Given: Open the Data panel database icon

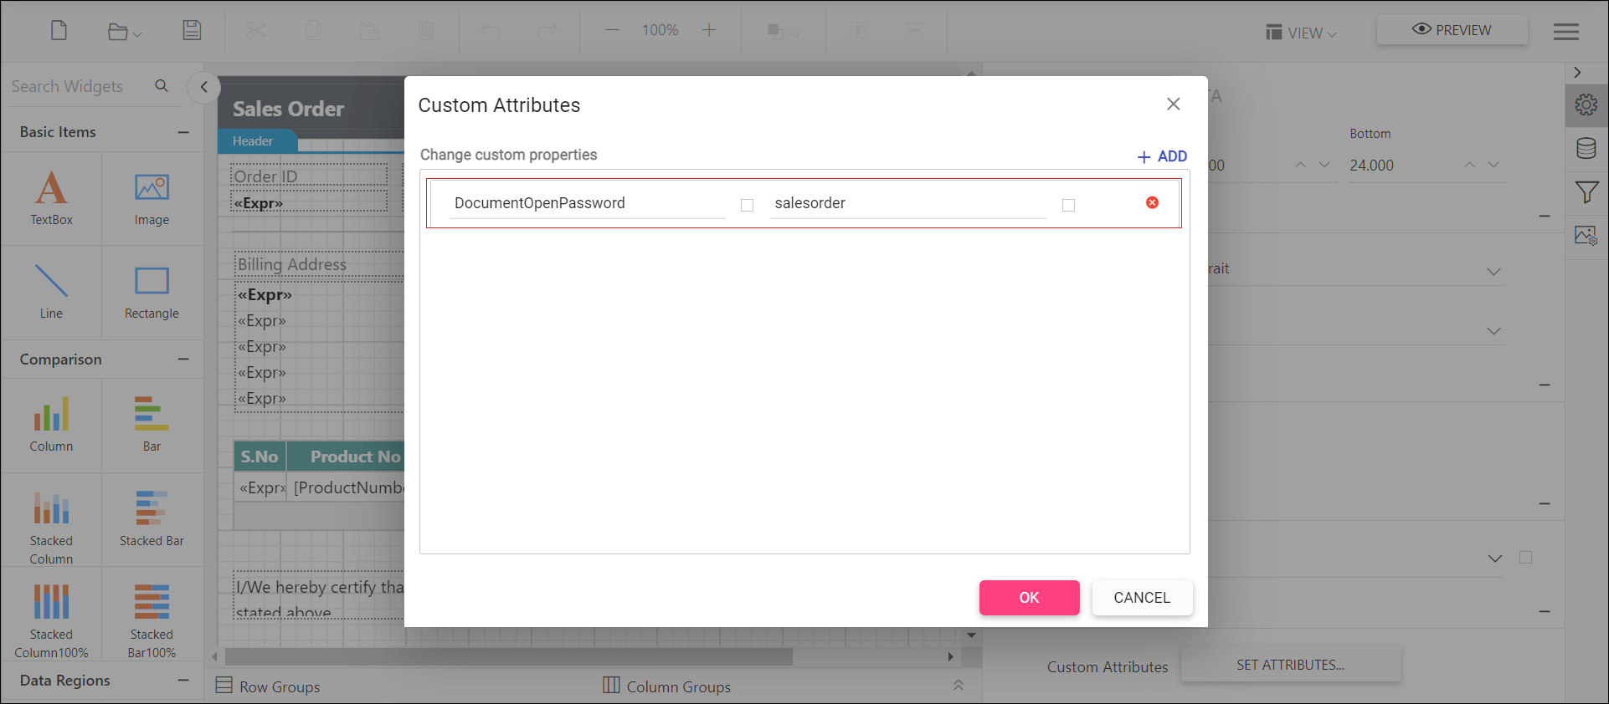Looking at the screenshot, I should (1586, 149).
